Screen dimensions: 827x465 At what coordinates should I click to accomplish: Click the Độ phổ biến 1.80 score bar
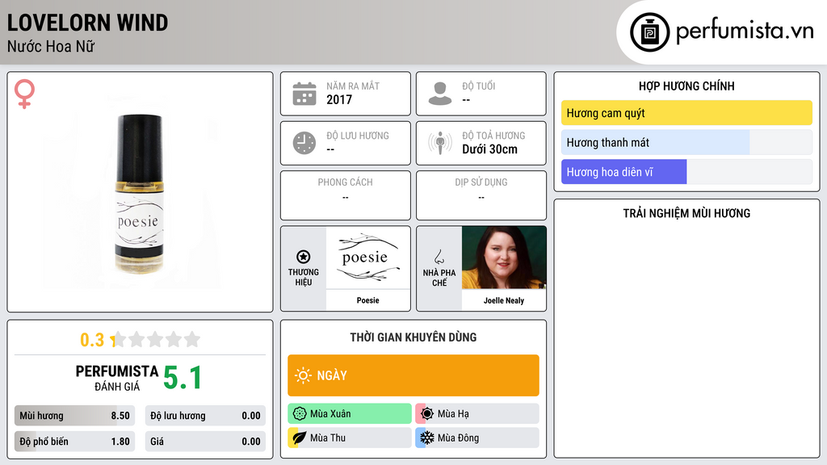[75, 442]
